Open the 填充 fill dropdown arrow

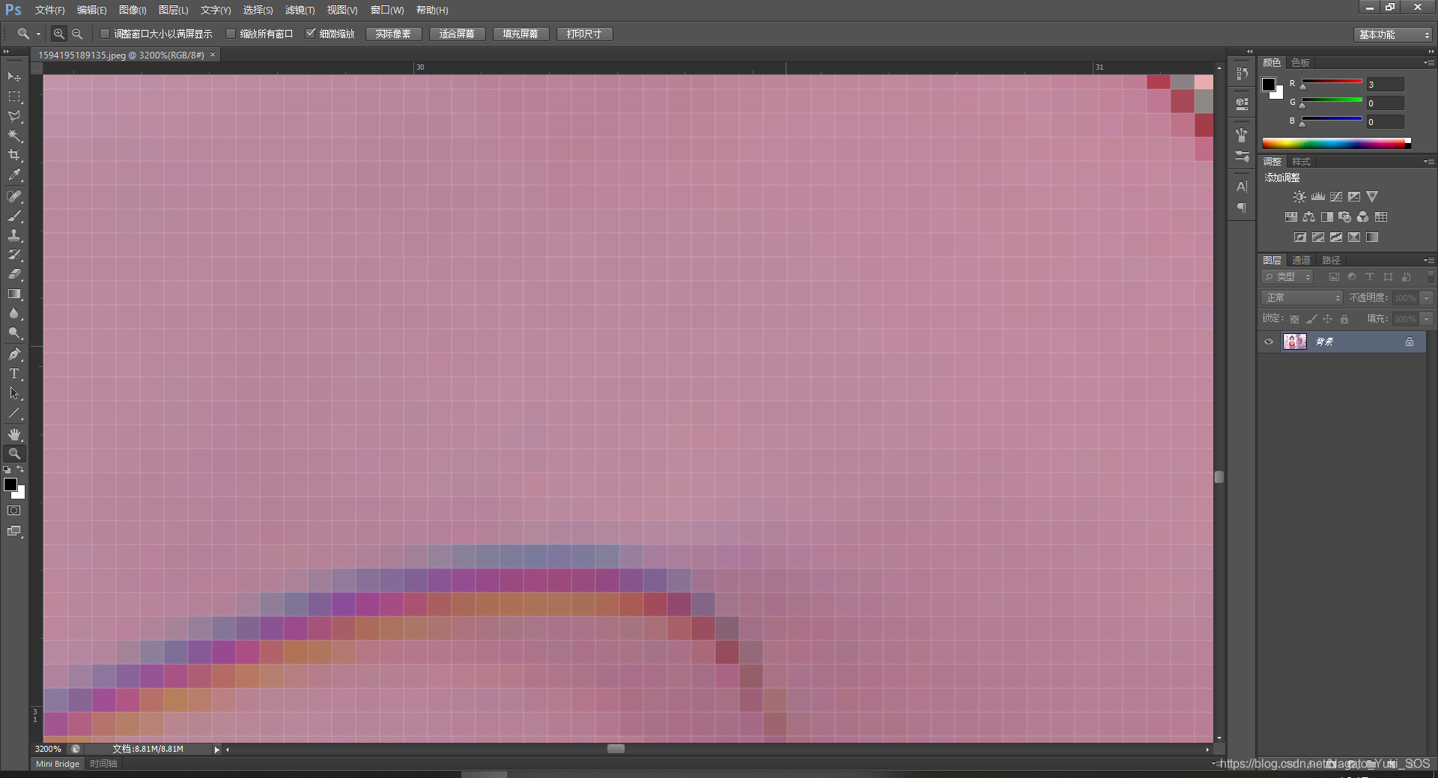(1427, 319)
